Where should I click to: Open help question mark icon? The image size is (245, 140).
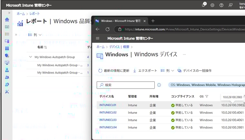click(221, 5)
